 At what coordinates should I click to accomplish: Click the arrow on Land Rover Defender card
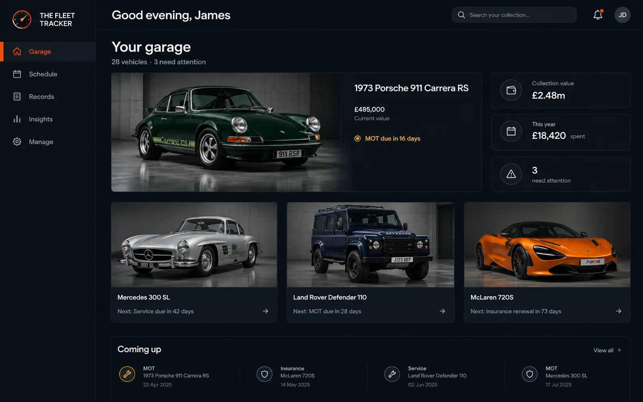pos(442,311)
